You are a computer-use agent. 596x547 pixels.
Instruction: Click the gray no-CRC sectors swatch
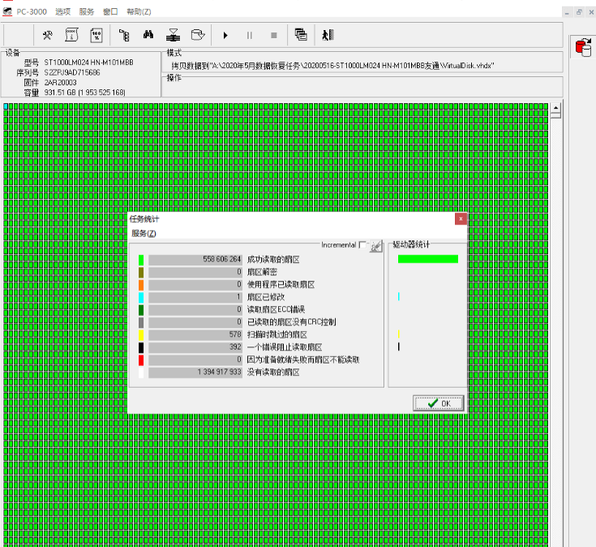(141, 322)
